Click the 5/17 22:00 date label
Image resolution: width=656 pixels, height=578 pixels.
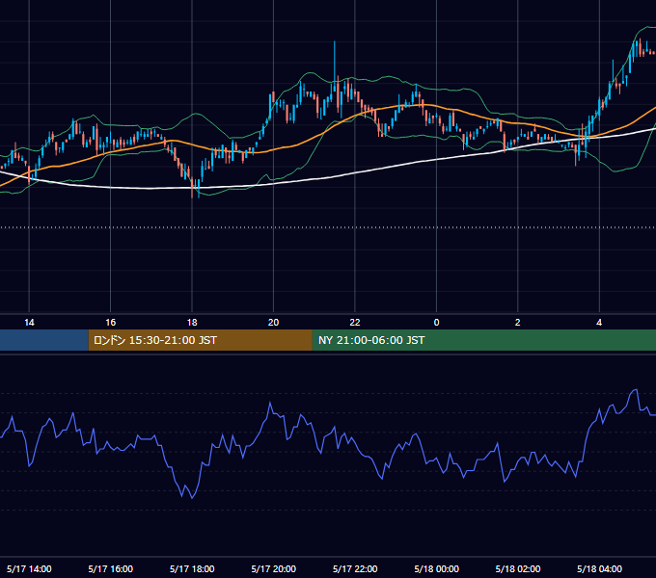[x=355, y=568]
